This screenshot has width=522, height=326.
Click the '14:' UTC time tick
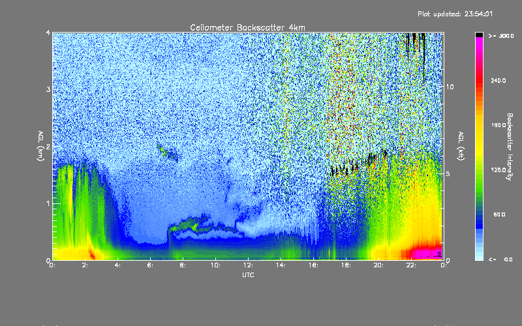tap(281, 265)
